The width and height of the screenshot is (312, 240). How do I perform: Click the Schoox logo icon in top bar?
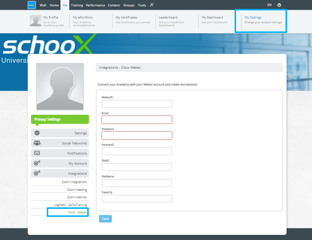(x=32, y=5)
